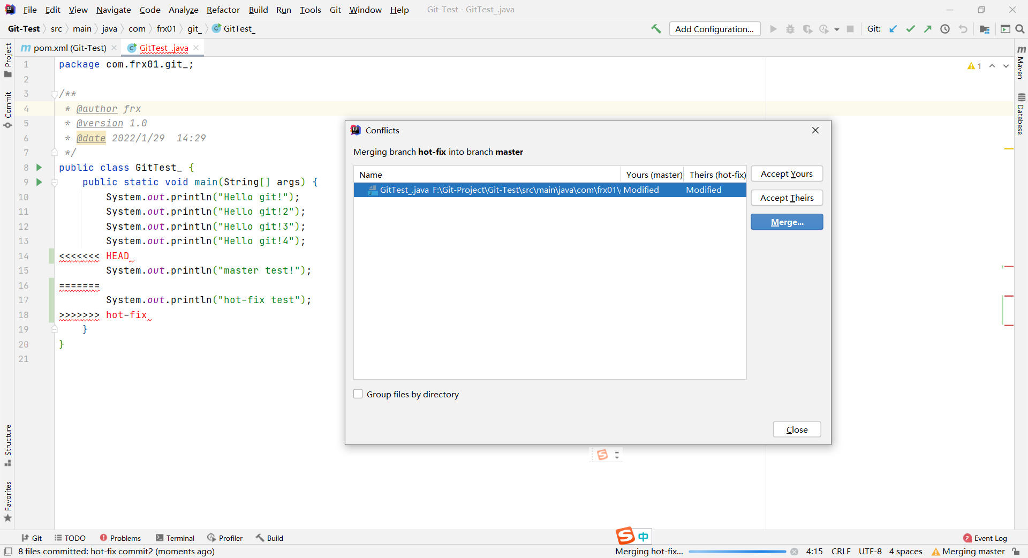Open the Commit tool window sidebar

point(7,110)
